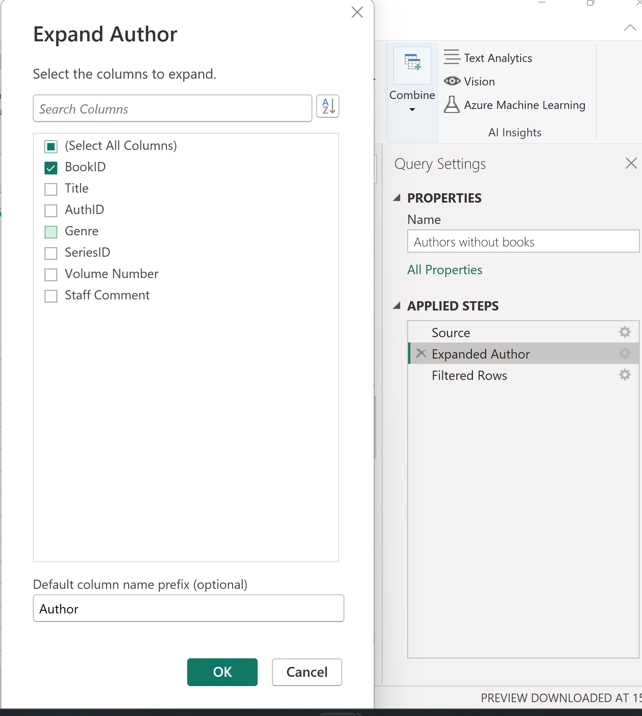This screenshot has width=642, height=716.
Task: Enable the Staff Comment checkbox
Action: click(x=51, y=296)
